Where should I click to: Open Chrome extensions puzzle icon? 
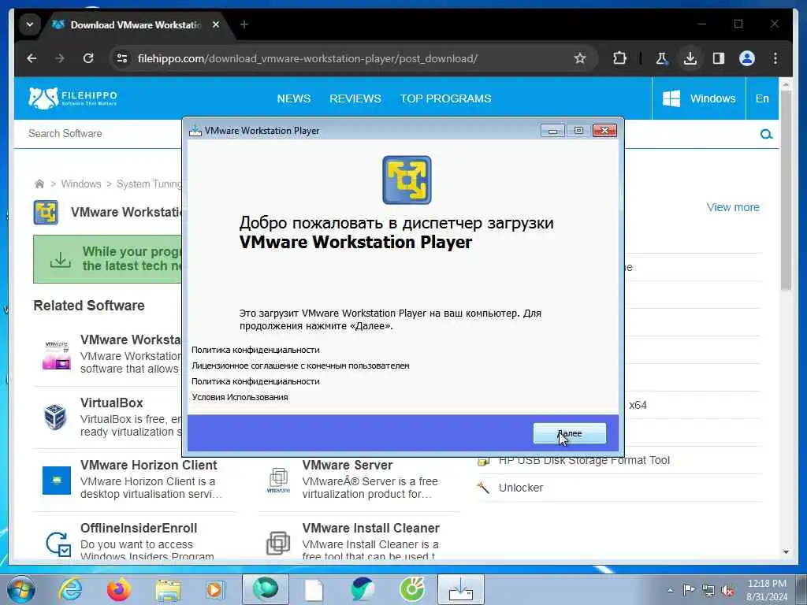pos(619,58)
